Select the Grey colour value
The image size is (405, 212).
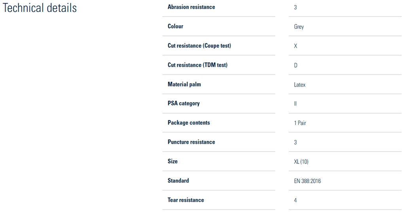point(299,27)
